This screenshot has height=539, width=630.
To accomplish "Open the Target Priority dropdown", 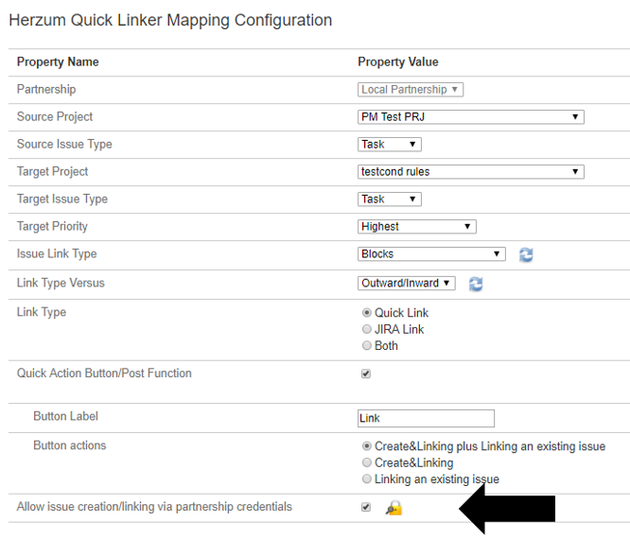I will pyautogui.click(x=416, y=227).
